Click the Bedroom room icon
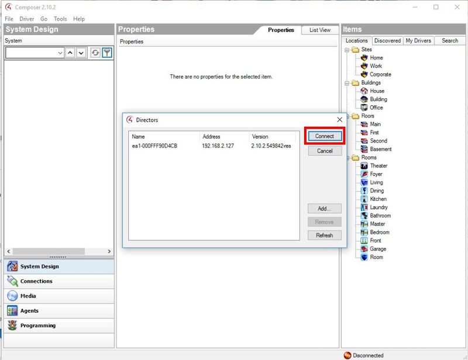Image resolution: width=468 pixels, height=360 pixels. 364,232
